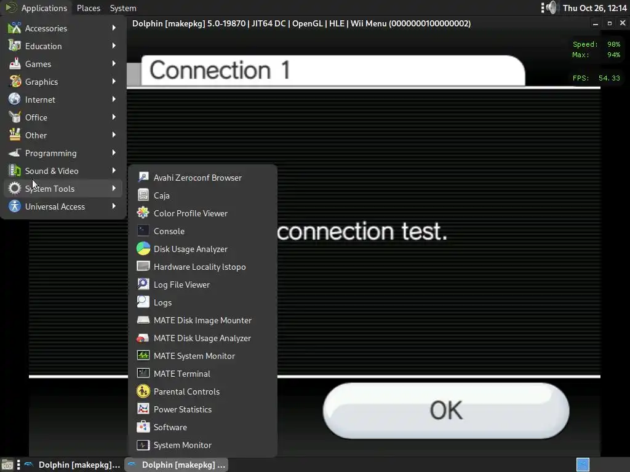Launch MATE Disk Usage Analyzer icon
This screenshot has width=630, height=472.
click(143, 338)
